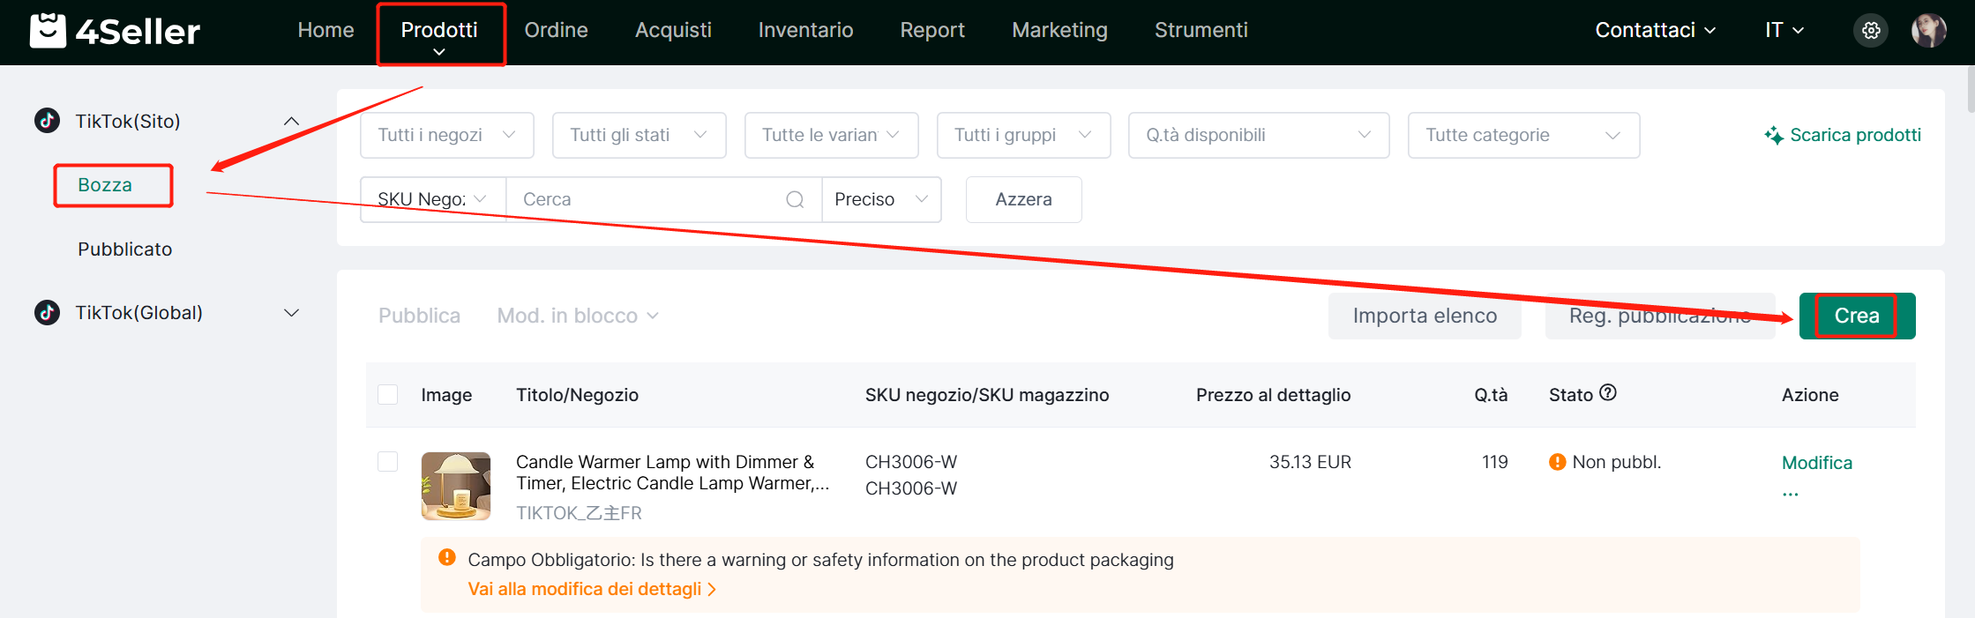Screen dimensions: 1975x618
Task: Click the Stato help question icon
Action: [x=1608, y=393]
